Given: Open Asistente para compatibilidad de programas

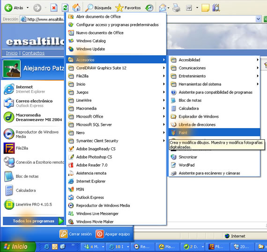Looking at the screenshot, I should tap(215, 92).
